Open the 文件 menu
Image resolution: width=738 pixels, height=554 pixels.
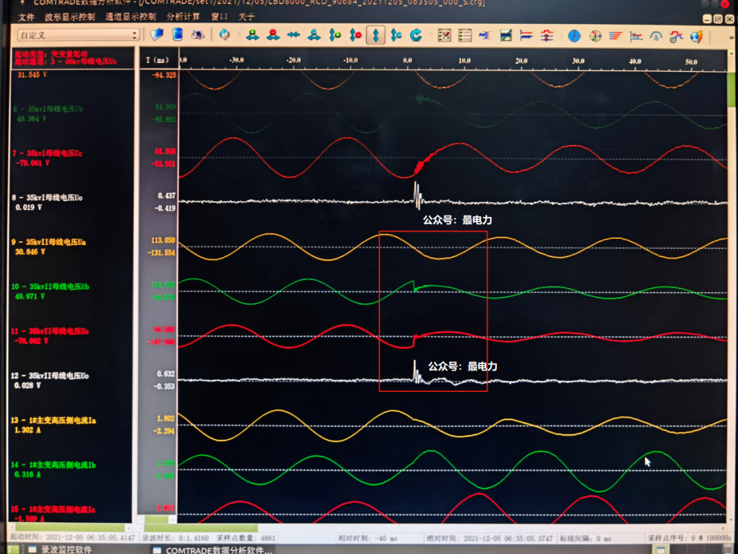(26, 17)
